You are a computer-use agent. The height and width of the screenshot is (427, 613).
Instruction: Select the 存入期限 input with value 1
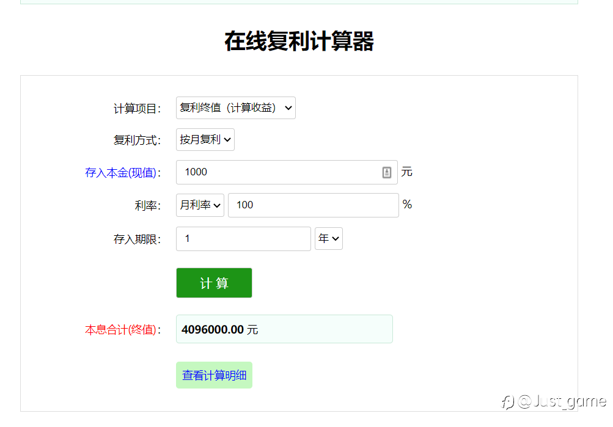click(243, 239)
